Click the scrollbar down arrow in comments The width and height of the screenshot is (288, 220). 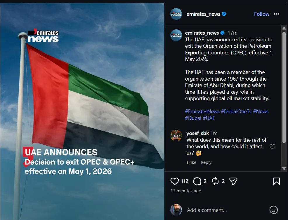(x=284, y=168)
